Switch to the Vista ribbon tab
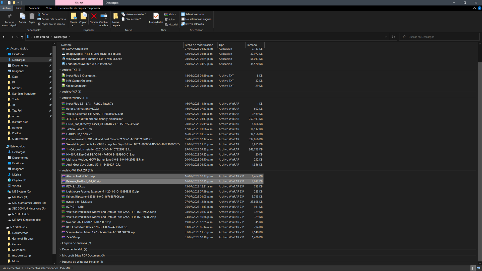Screen dimensions: 482x271 pyautogui.click(x=49, y=8)
